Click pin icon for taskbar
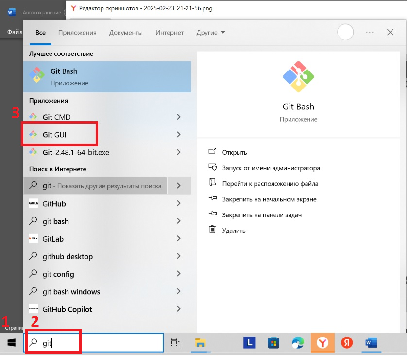The image size is (409, 356). pyautogui.click(x=213, y=214)
